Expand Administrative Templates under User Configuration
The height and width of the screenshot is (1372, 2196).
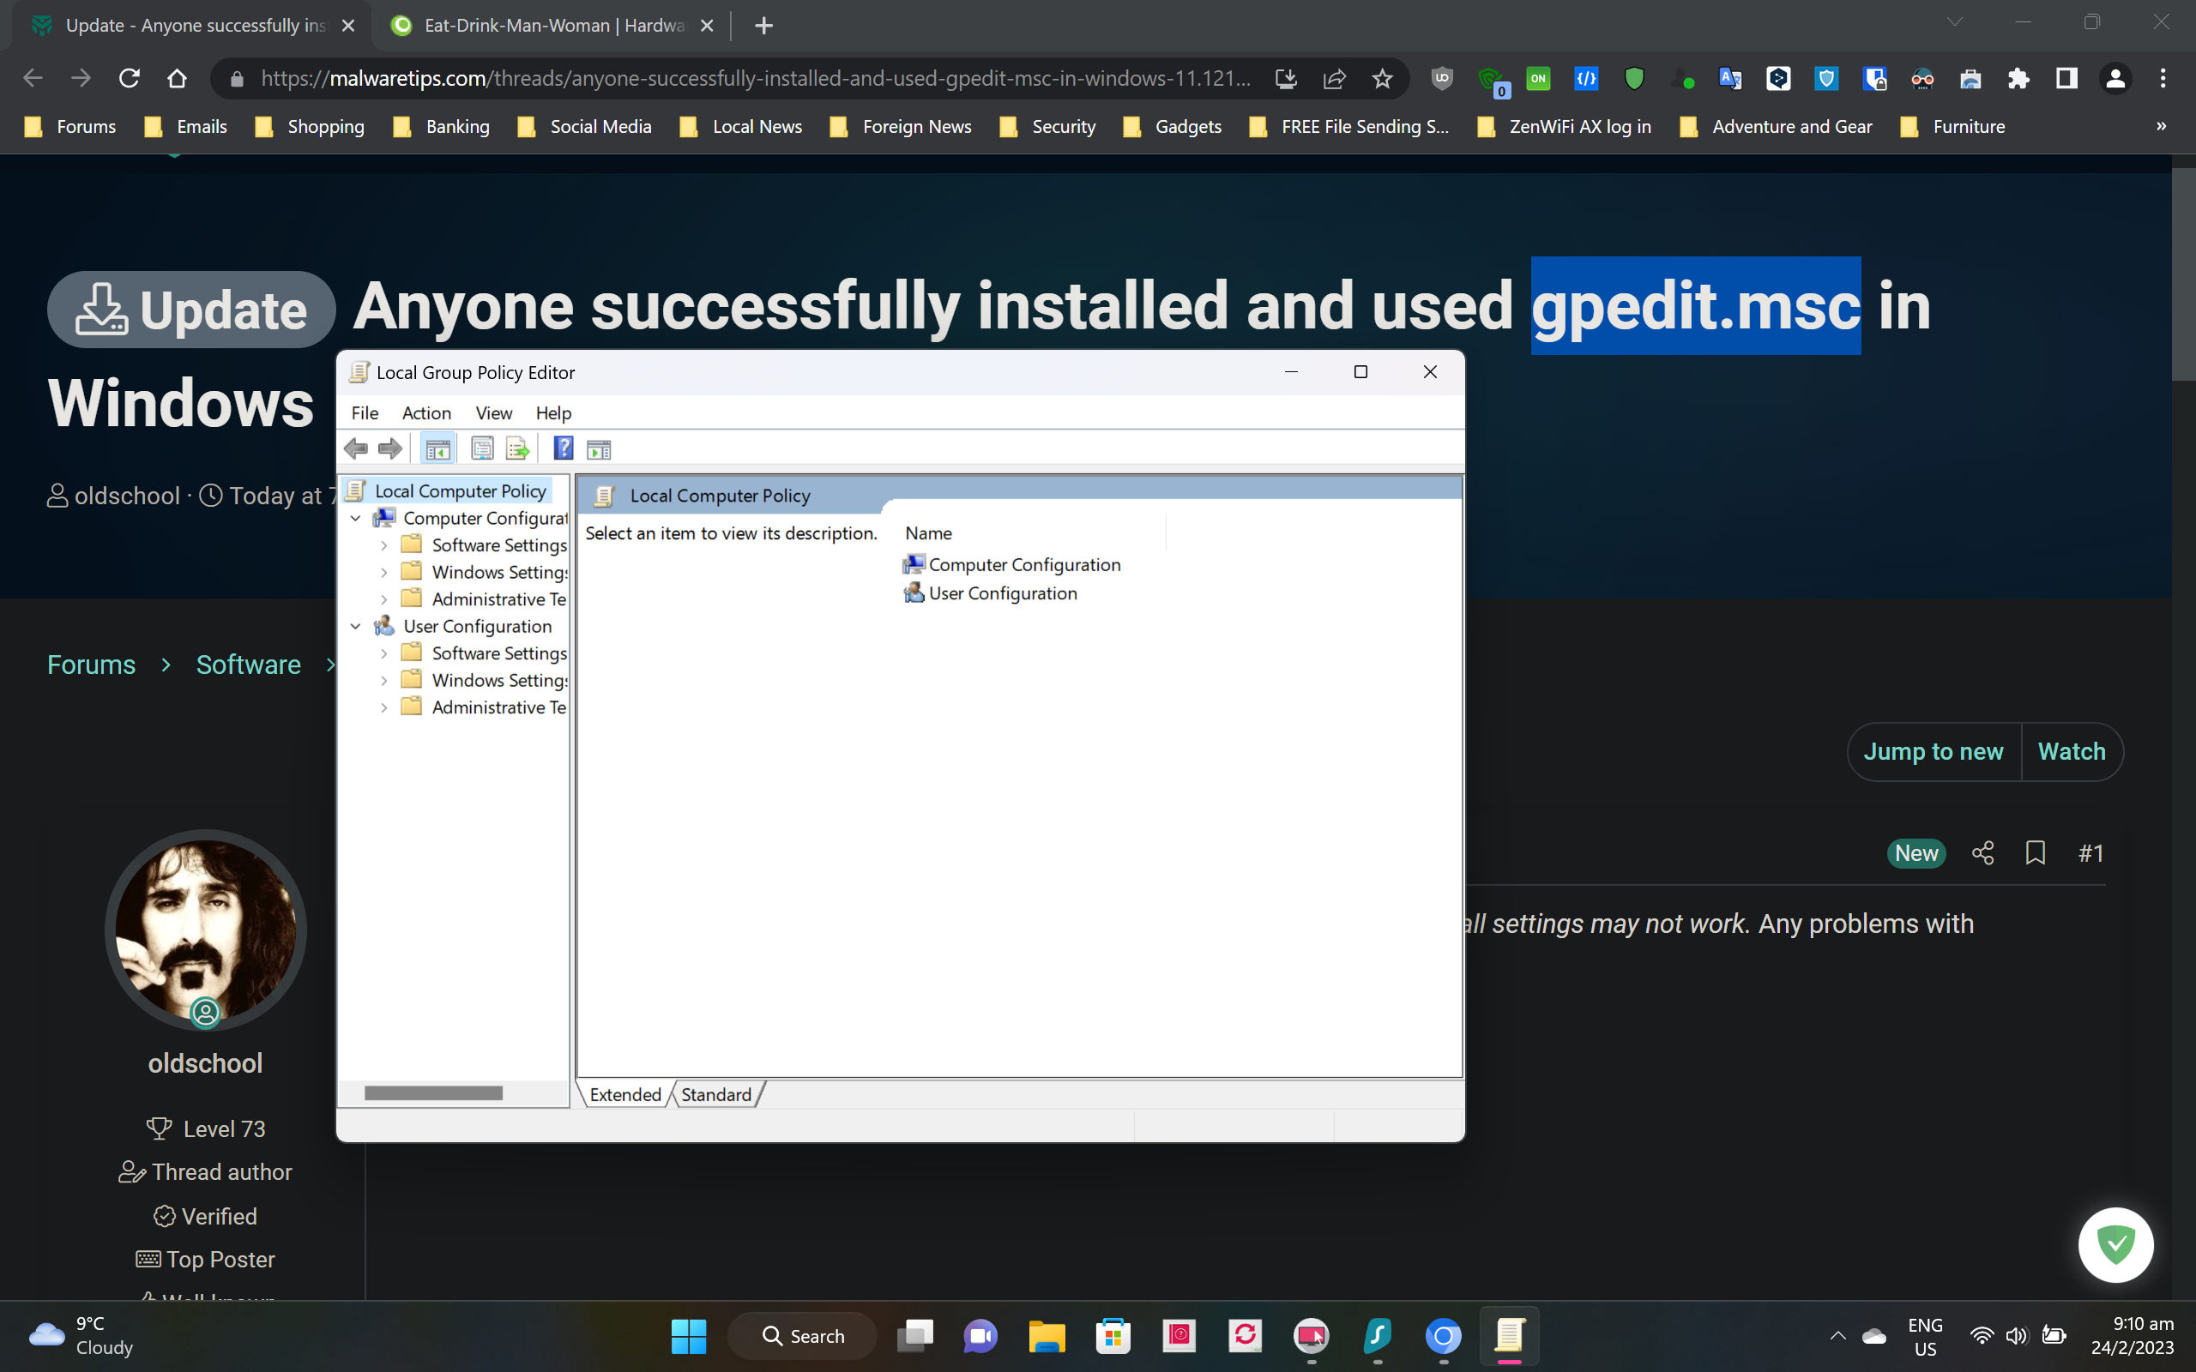383,707
